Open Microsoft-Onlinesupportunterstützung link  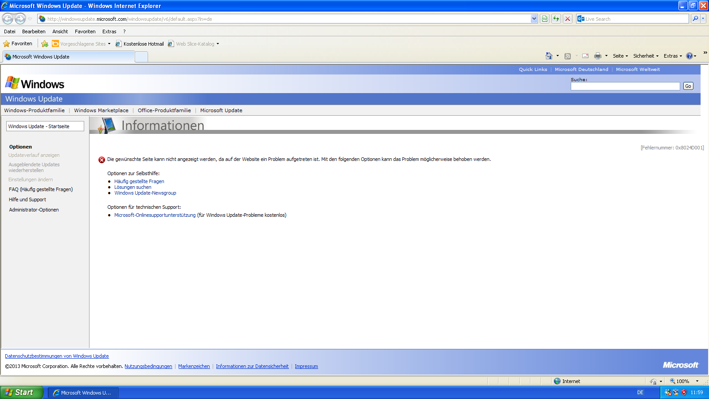point(155,215)
